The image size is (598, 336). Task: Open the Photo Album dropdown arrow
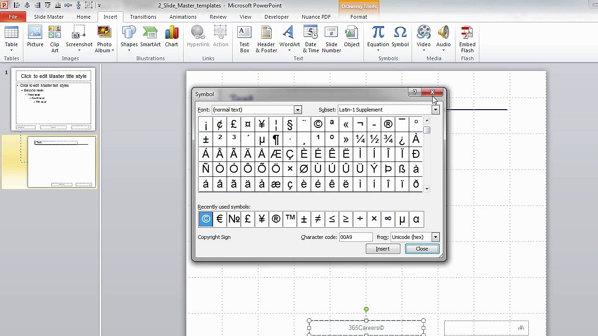click(113, 50)
